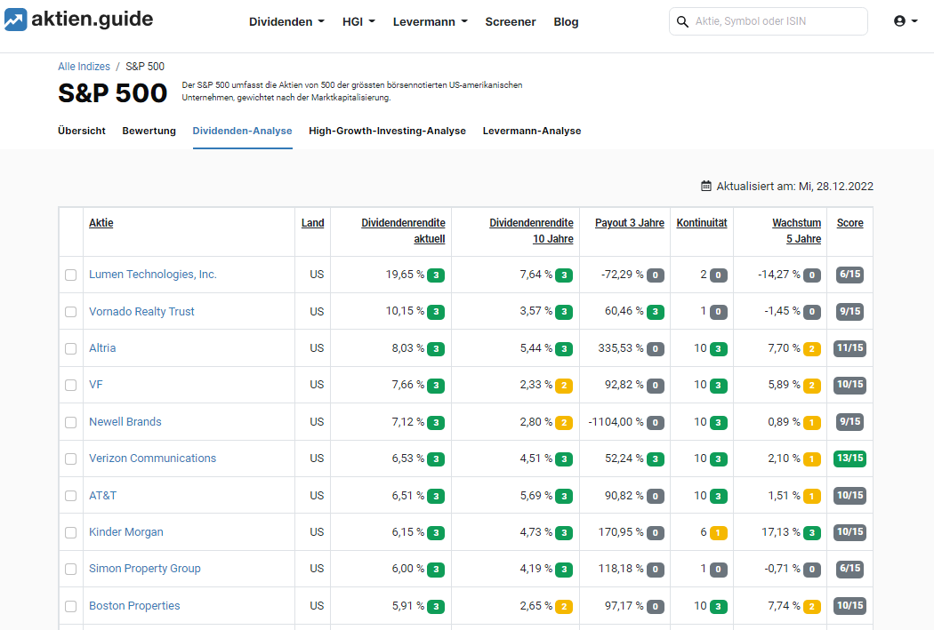Screen dimensions: 934x630
Task: Sort by Dividendenrendite 10 Jahre column
Action: (531, 231)
